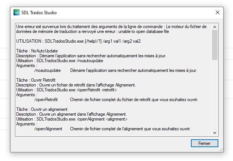
Task: Click the indented /openRetrofit argument text
Action: pos(47,100)
